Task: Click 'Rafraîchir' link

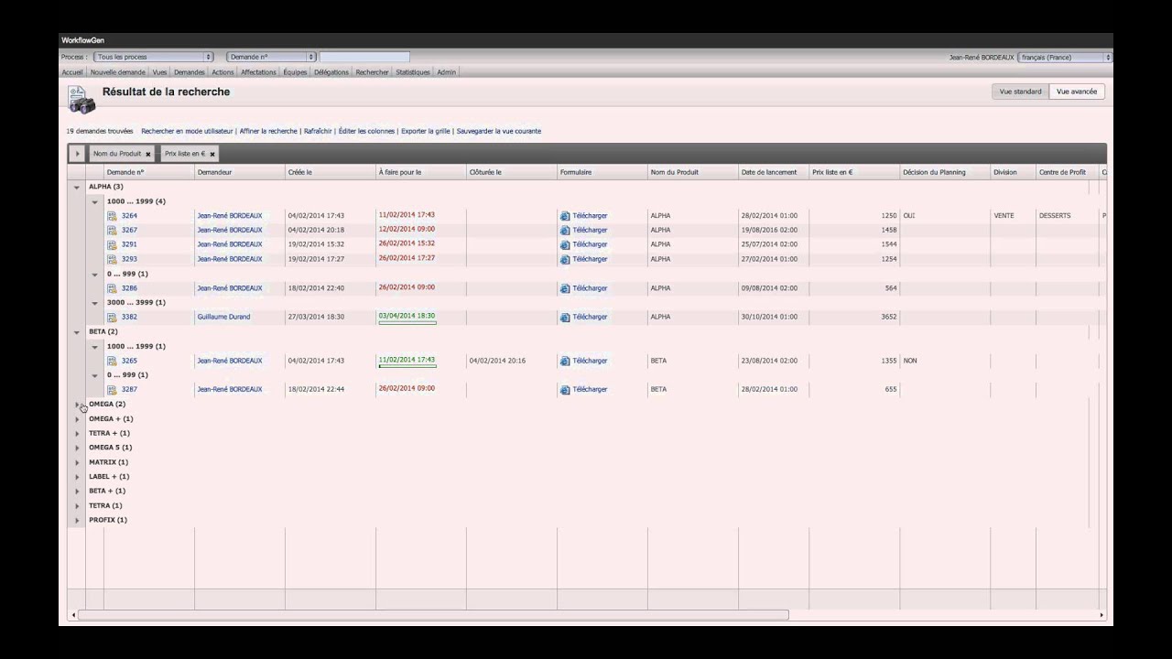Action: tap(318, 131)
